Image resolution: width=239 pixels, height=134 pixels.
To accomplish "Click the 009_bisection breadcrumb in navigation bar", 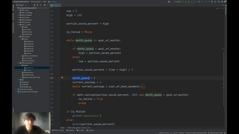I will click(36, 1).
